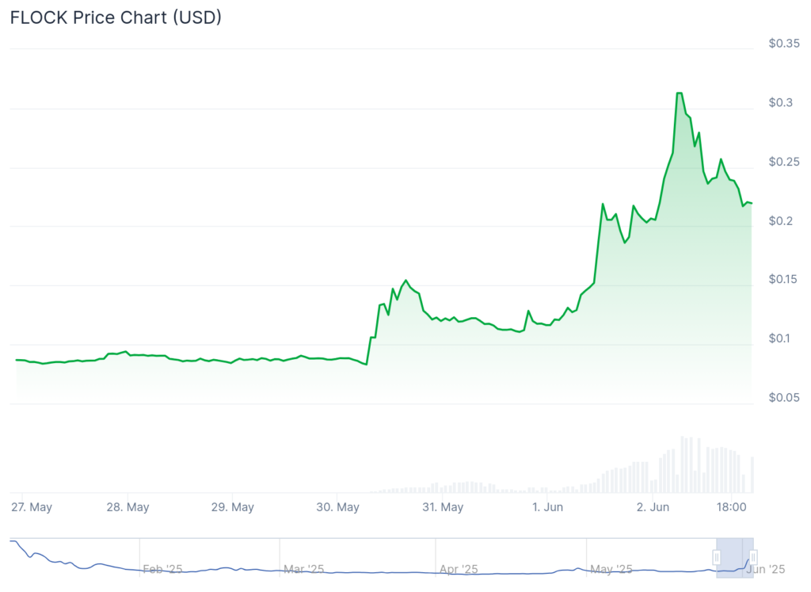This screenshot has height=592, width=811.
Task: Click the 27. May x-axis date label
Action: point(32,507)
